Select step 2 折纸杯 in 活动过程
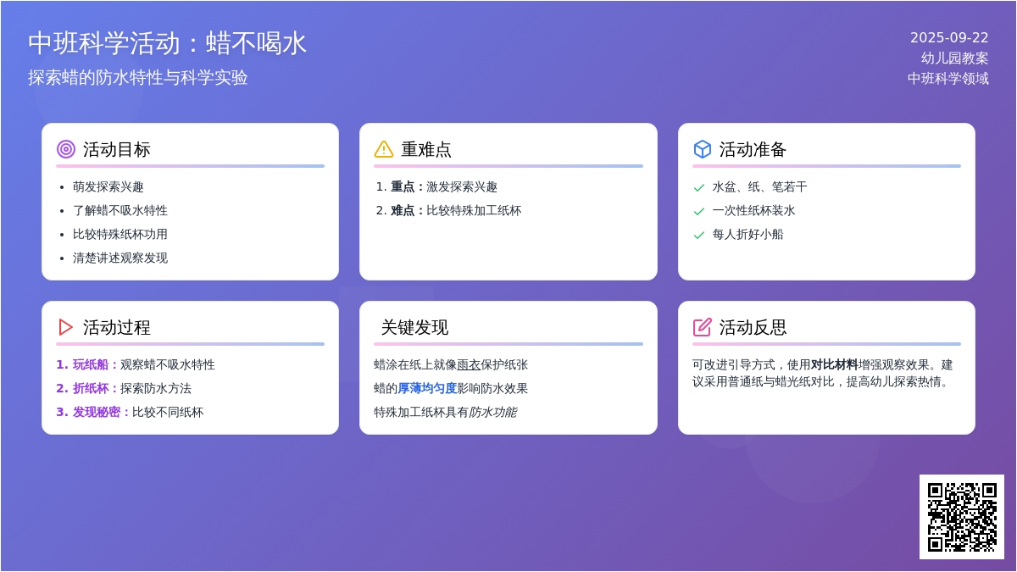The image size is (1017, 572). pyautogui.click(x=91, y=388)
